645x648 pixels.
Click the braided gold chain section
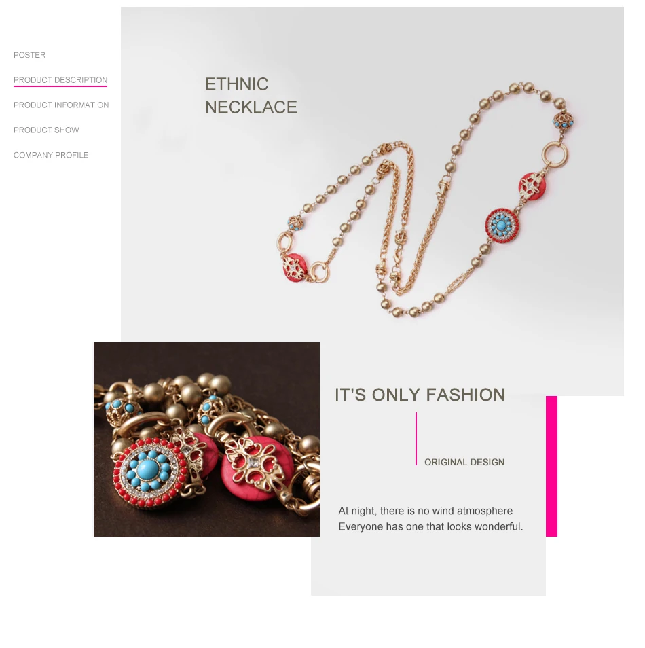point(397,215)
